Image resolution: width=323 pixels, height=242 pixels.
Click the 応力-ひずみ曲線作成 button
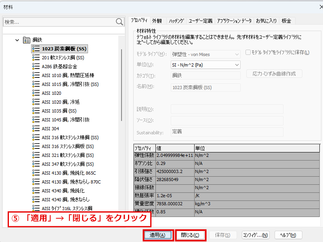pyautogui.click(x=274, y=74)
